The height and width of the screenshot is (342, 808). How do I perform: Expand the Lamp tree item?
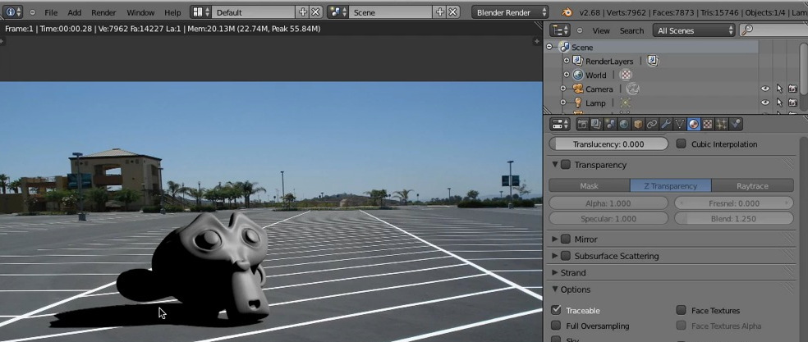[563, 103]
